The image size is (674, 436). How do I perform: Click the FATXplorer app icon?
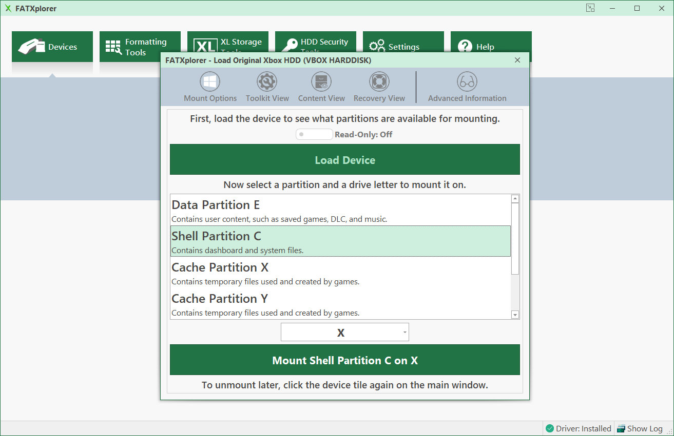tap(8, 8)
